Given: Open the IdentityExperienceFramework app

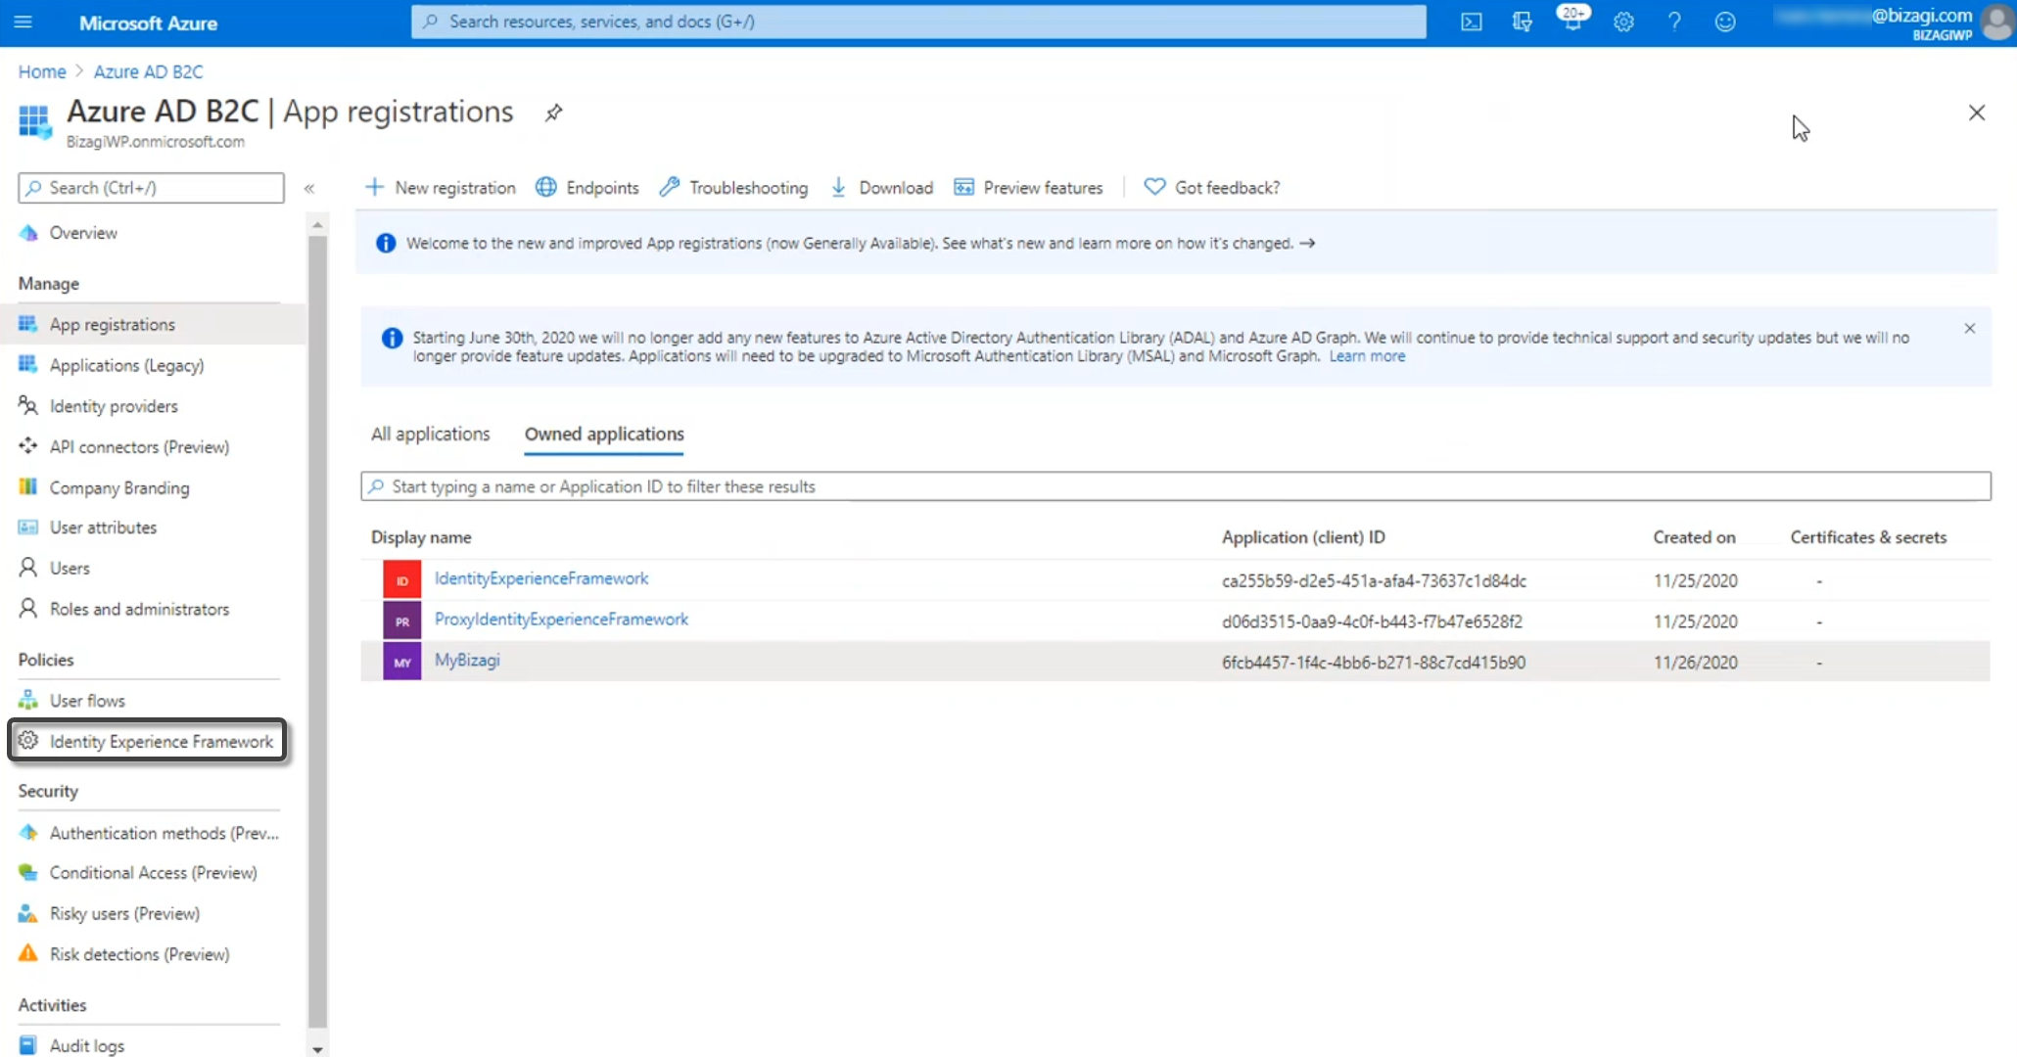Looking at the screenshot, I should [541, 578].
